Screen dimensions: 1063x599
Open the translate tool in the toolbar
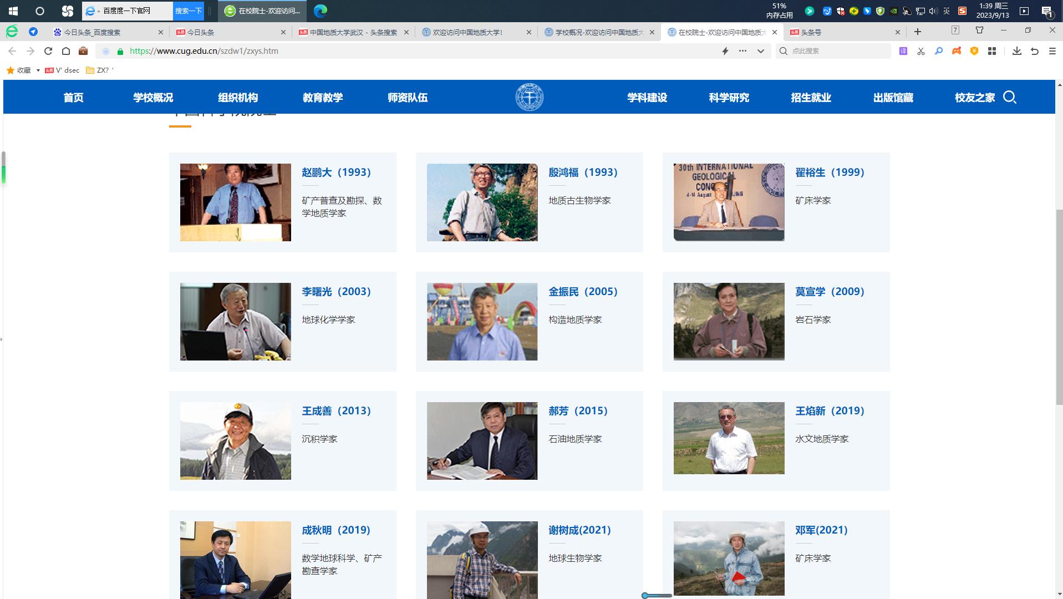[x=903, y=51]
